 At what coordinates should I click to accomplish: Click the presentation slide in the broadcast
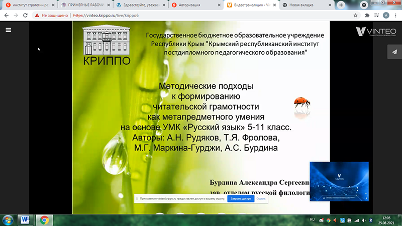pyautogui.click(x=201, y=118)
